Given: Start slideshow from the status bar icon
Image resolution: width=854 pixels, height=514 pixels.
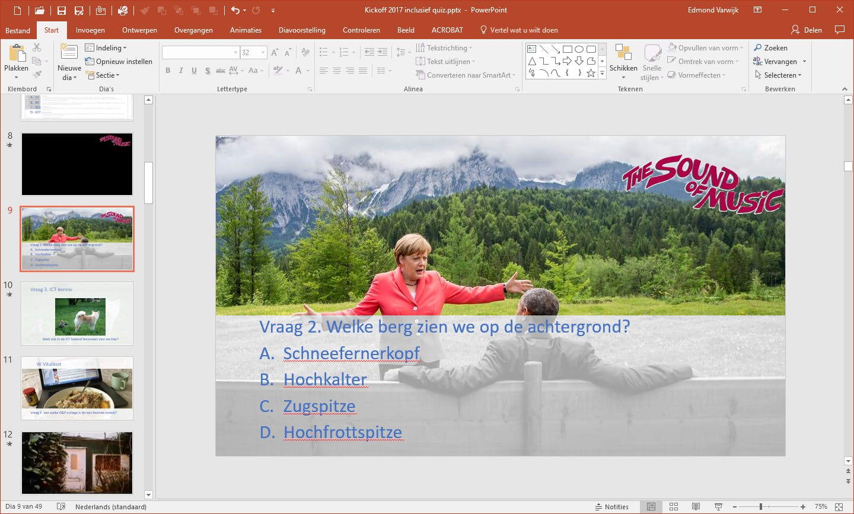Looking at the screenshot, I should [x=718, y=507].
